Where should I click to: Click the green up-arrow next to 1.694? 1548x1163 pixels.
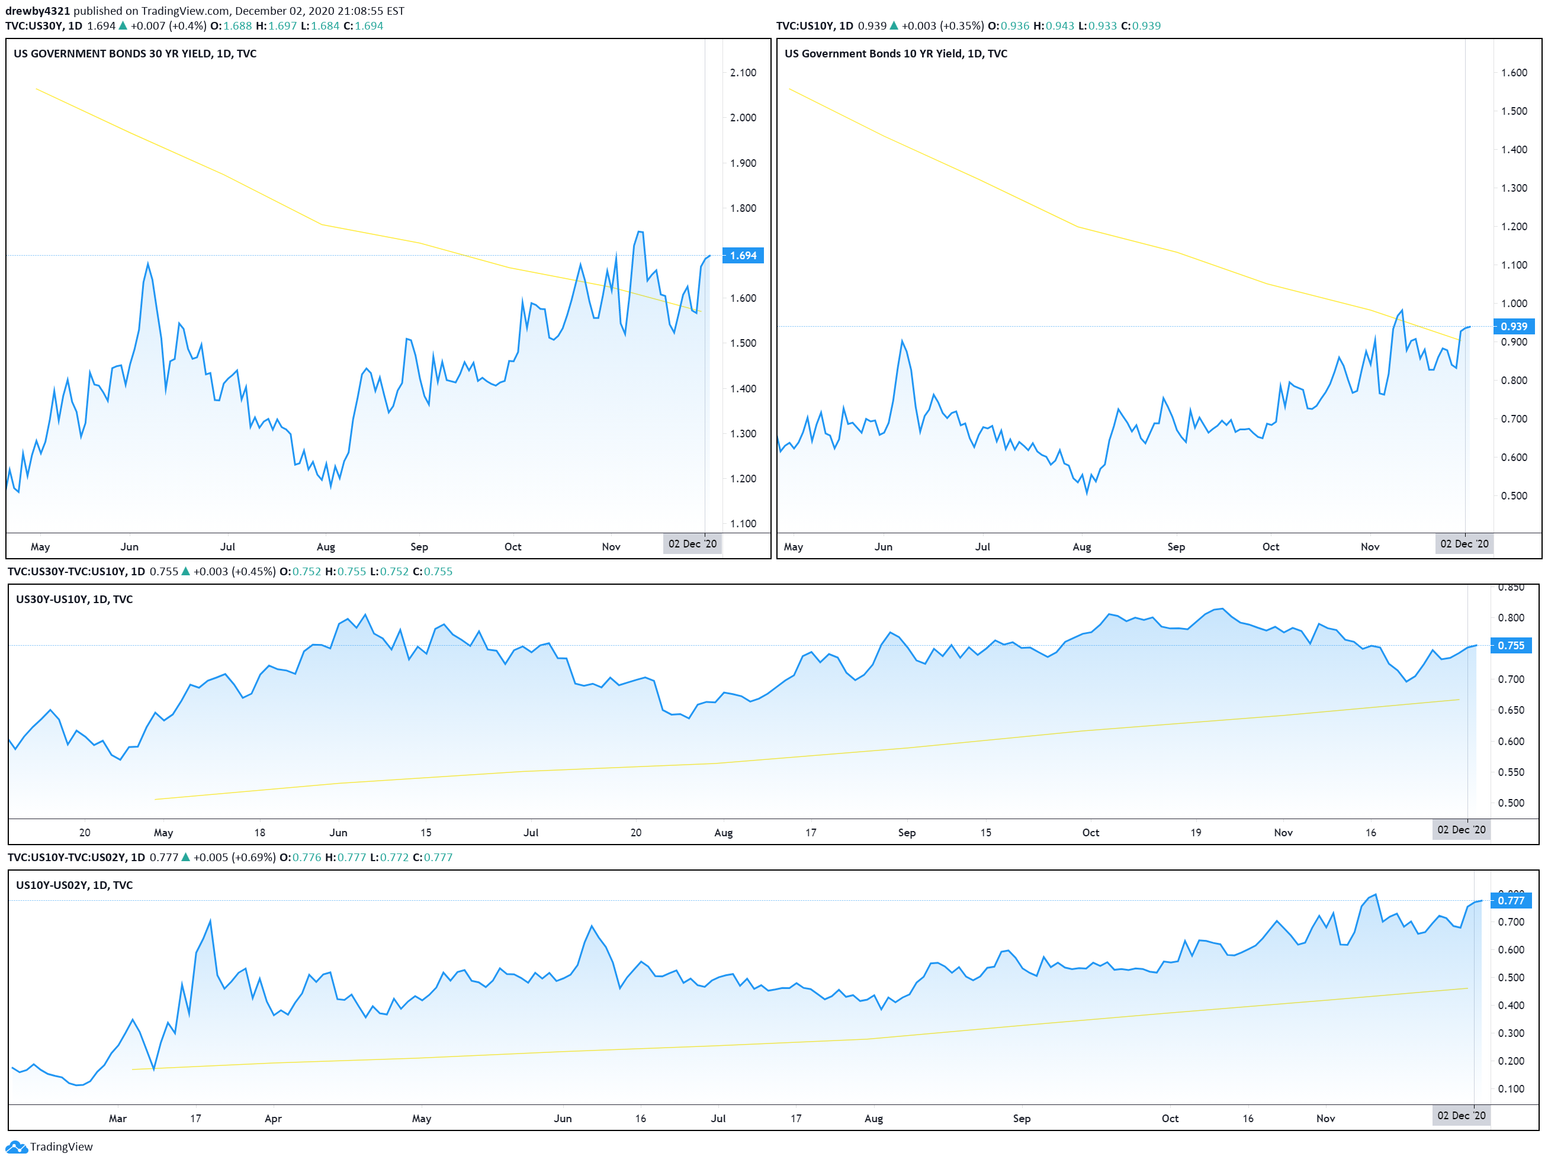point(123,26)
